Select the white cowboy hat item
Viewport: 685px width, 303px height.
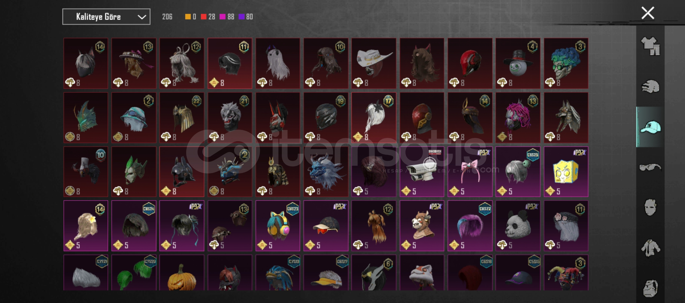coord(374,63)
